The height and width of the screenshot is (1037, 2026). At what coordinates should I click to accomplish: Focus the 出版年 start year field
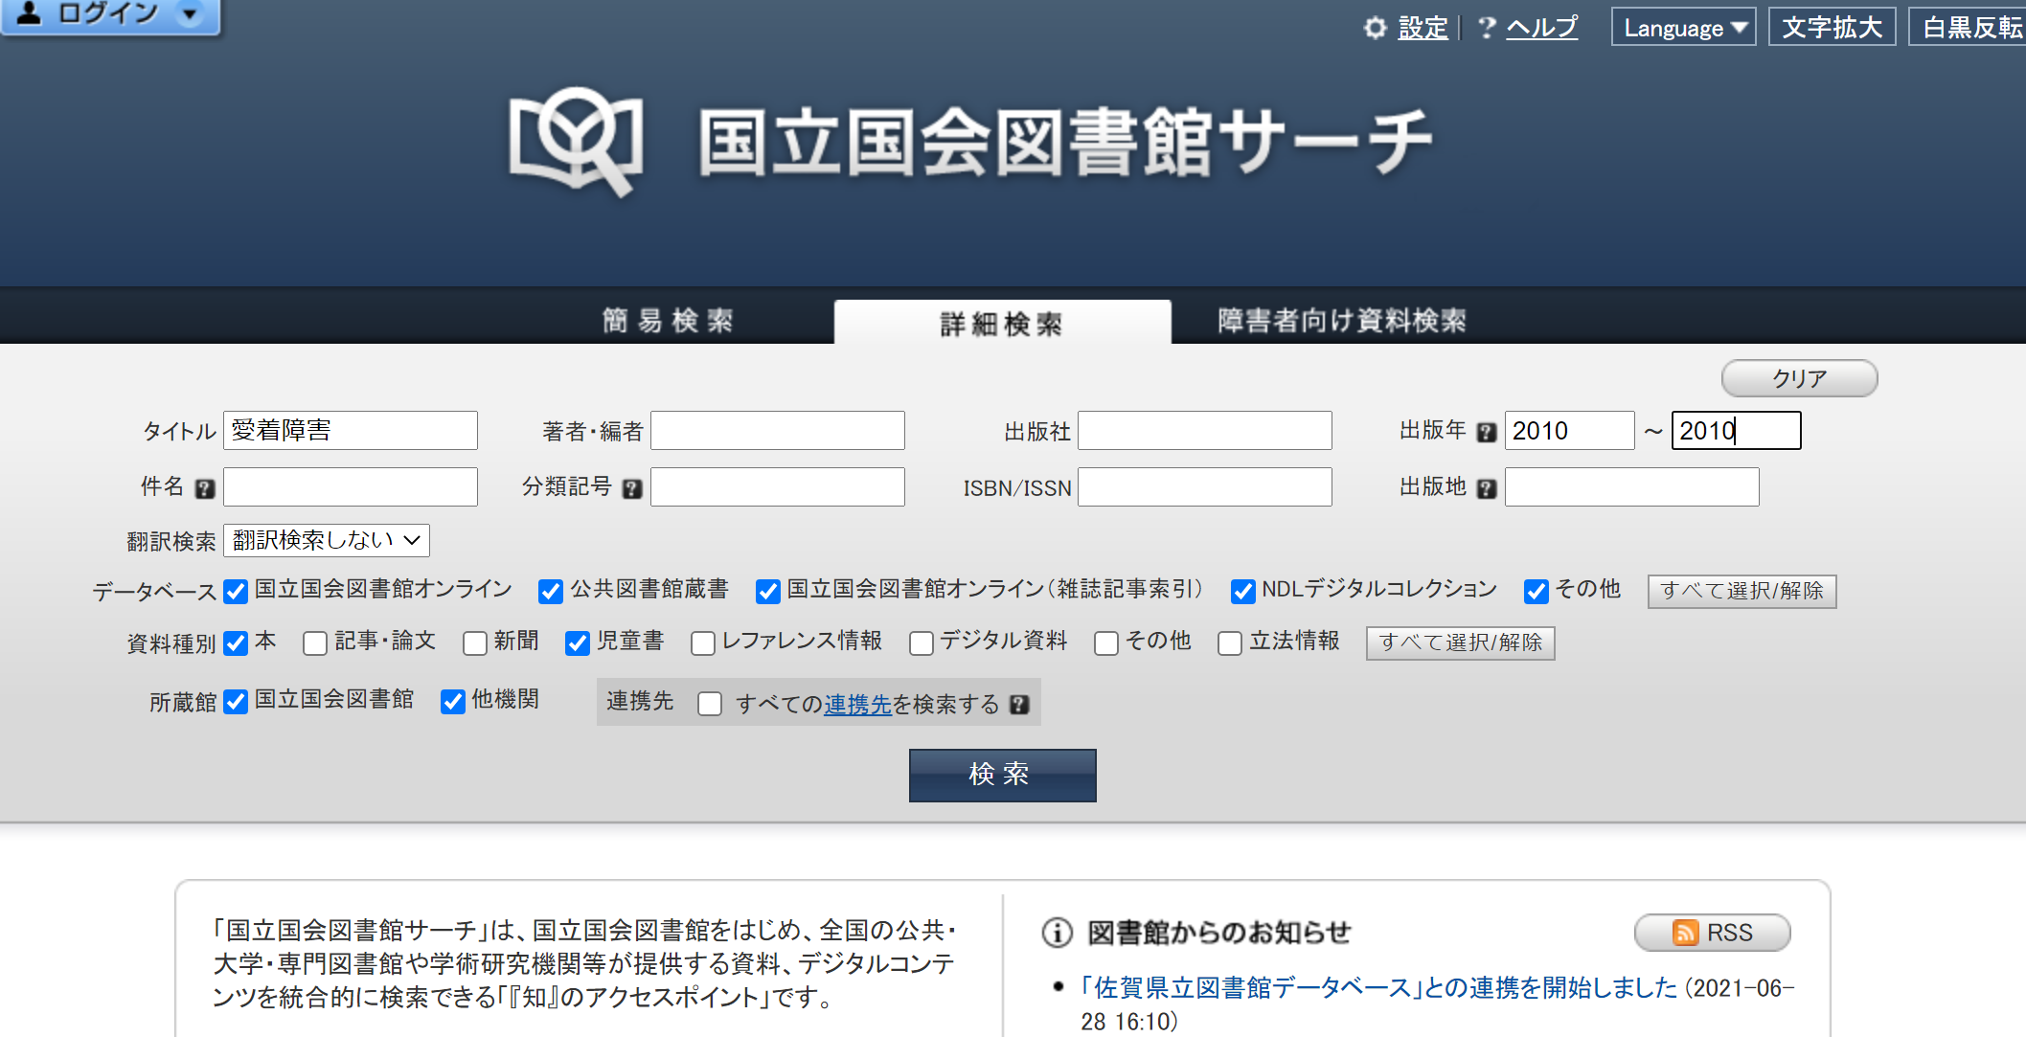(x=1570, y=431)
